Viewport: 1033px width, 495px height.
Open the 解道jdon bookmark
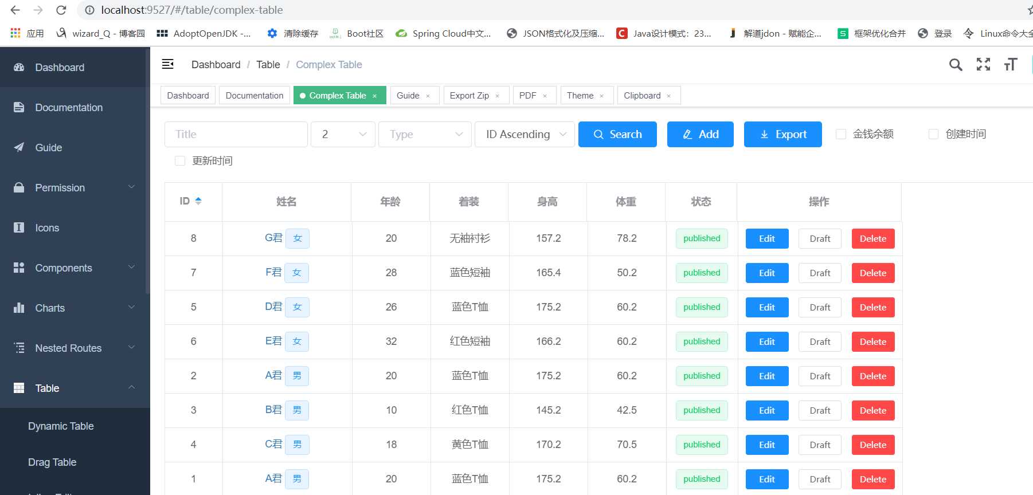[x=774, y=33]
